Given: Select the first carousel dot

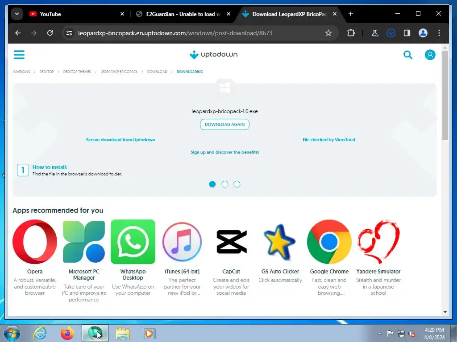Looking at the screenshot, I should 212,184.
